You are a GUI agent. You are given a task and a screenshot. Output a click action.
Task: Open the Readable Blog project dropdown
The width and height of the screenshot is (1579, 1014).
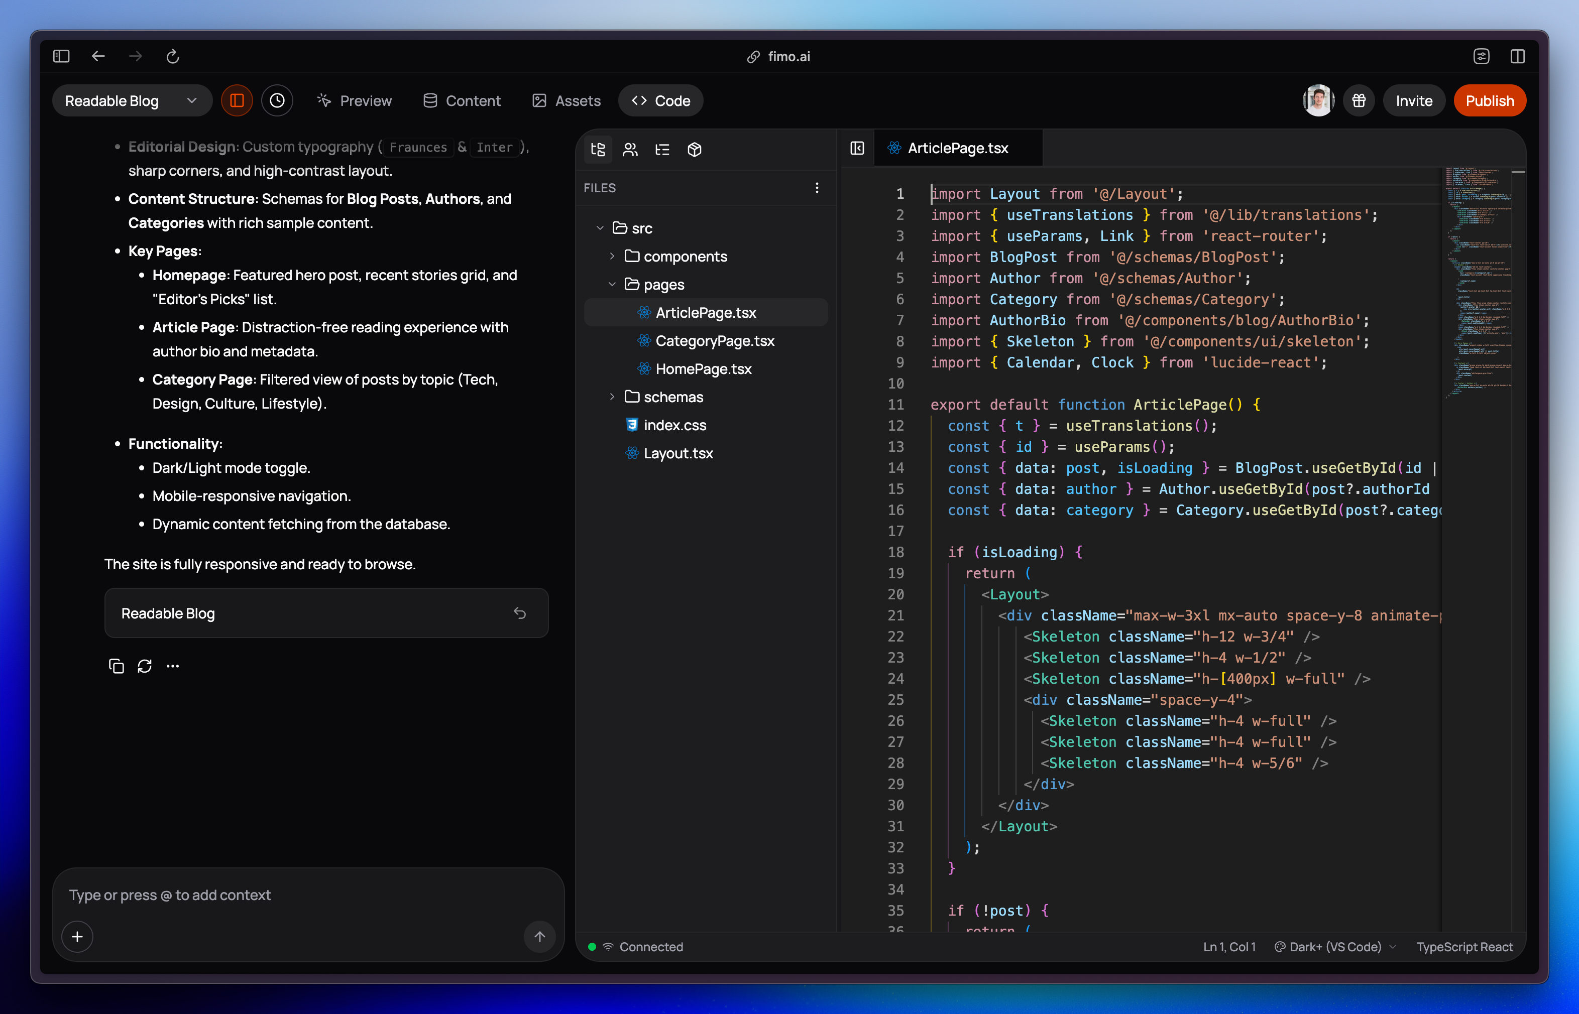pyautogui.click(x=191, y=100)
